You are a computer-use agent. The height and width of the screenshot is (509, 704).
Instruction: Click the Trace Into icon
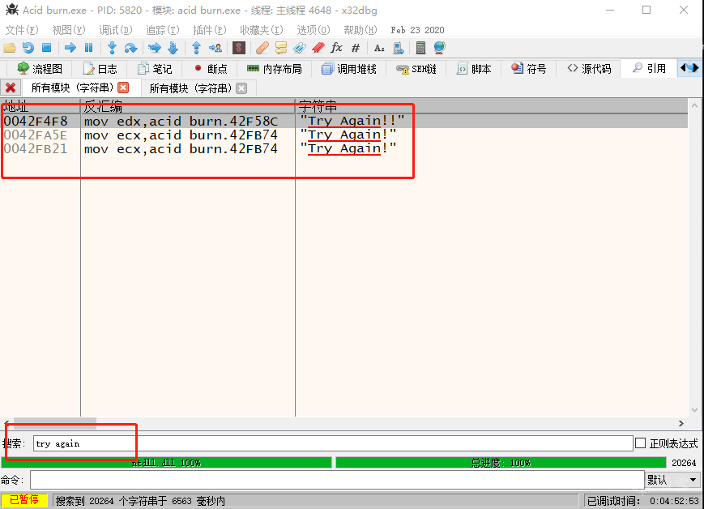click(x=155, y=48)
